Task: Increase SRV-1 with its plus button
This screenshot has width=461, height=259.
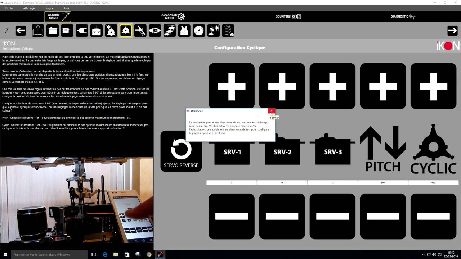Action: tap(232, 86)
